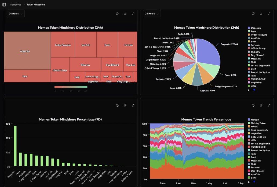Screen dimensions: 277x187
Task: Click TURBO BOME swatch in pie legend
Action: pos(249,79)
